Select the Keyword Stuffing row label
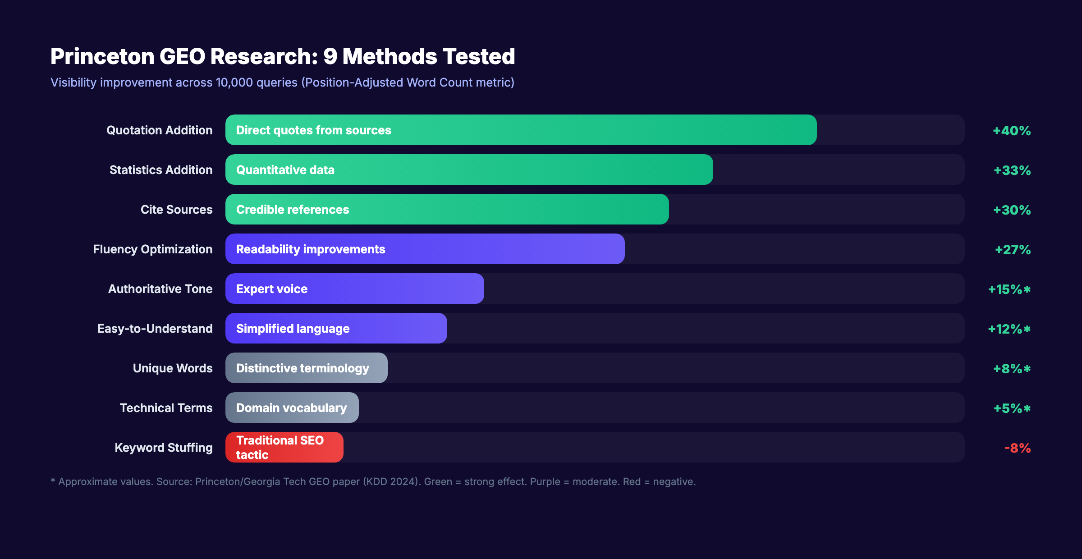 164,447
